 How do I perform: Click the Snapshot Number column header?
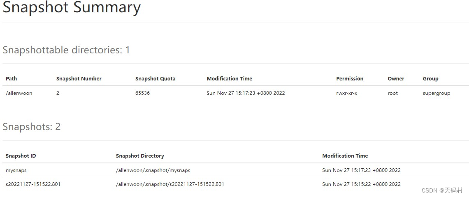point(79,78)
